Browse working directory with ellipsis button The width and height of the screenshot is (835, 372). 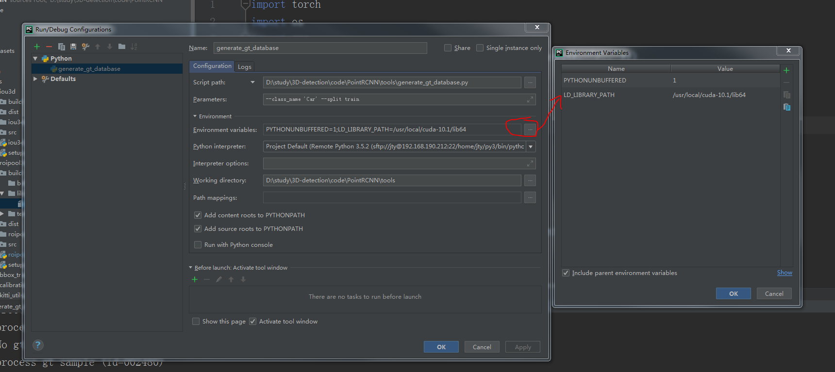click(x=530, y=180)
